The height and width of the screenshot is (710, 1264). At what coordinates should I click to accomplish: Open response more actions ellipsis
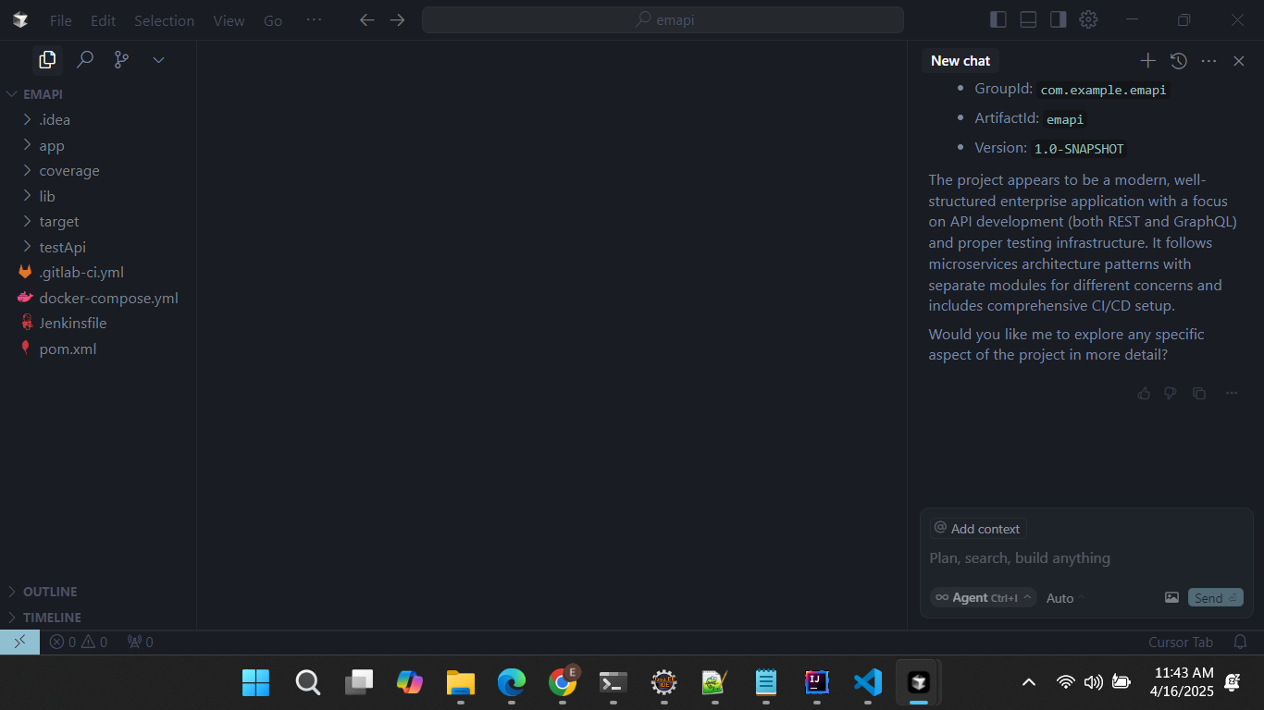pyautogui.click(x=1232, y=393)
